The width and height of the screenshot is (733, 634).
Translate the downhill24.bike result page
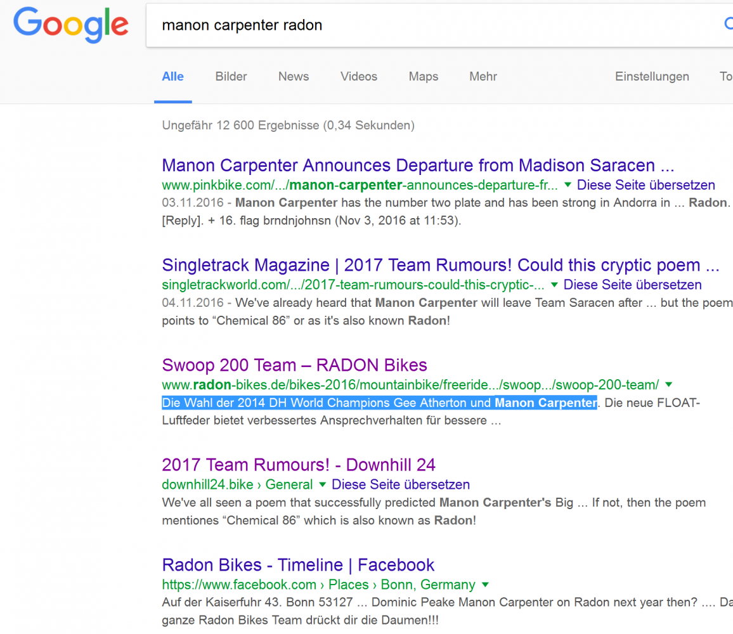coord(401,485)
